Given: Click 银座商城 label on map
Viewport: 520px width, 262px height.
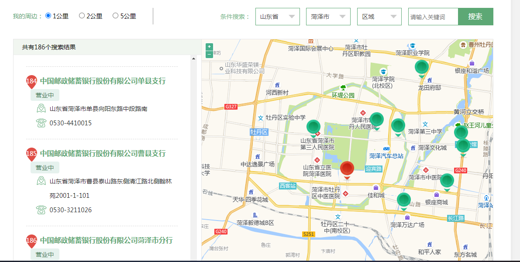Looking at the screenshot, I should point(437,202).
